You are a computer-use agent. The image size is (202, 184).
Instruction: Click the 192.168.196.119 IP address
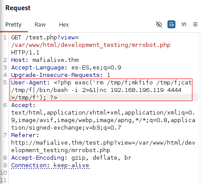[x=137, y=90]
